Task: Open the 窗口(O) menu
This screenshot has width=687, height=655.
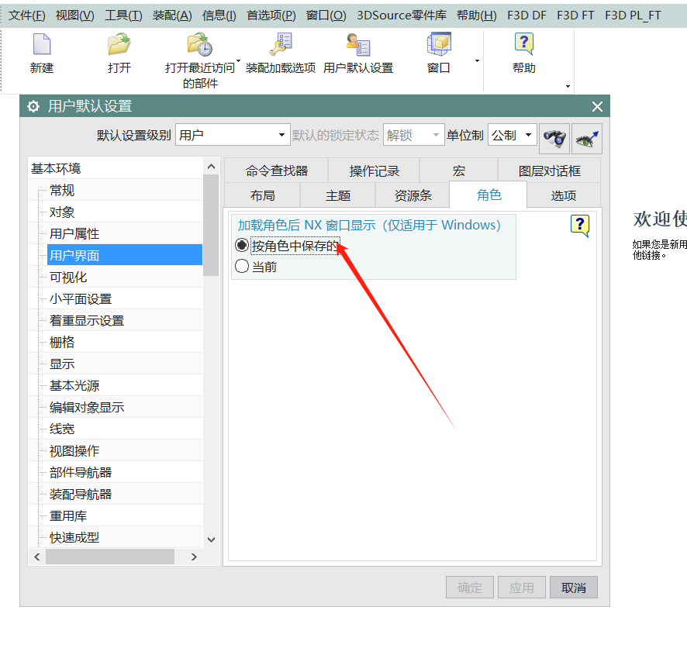Action: point(326,16)
